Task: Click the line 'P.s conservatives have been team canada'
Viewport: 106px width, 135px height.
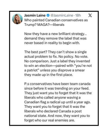Action: coord(57,84)
